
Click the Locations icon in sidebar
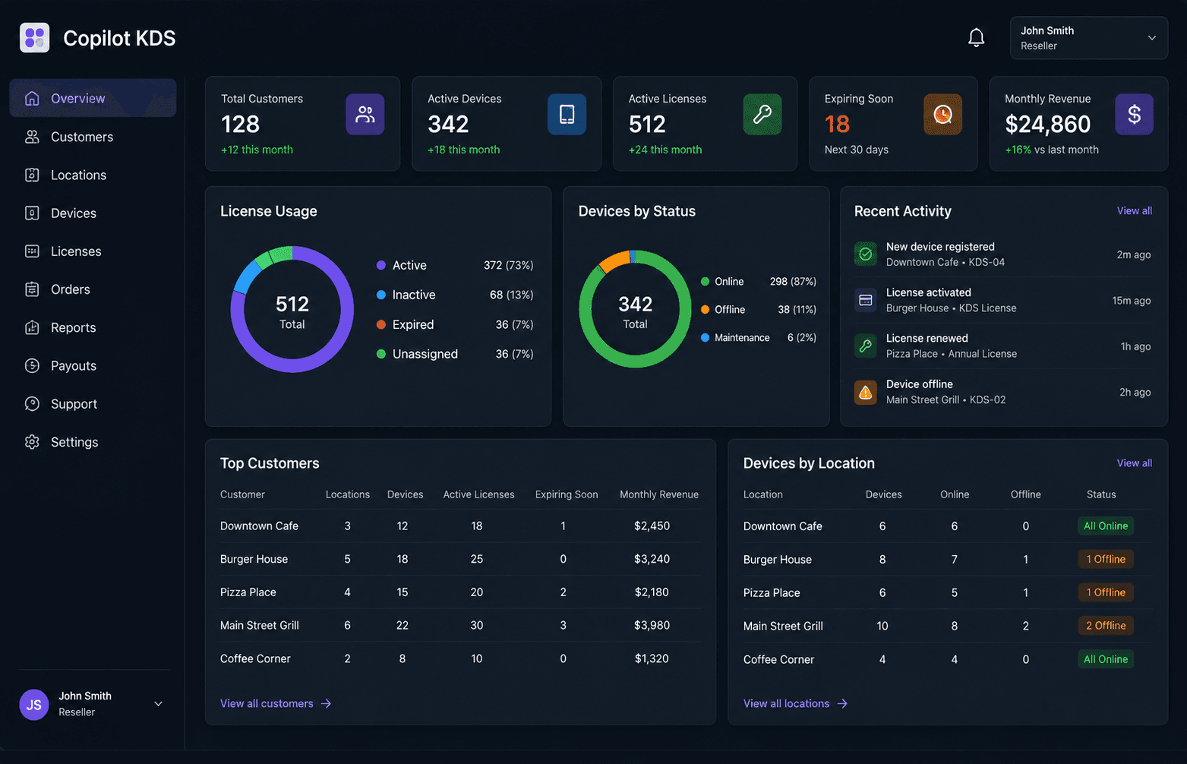(32, 175)
